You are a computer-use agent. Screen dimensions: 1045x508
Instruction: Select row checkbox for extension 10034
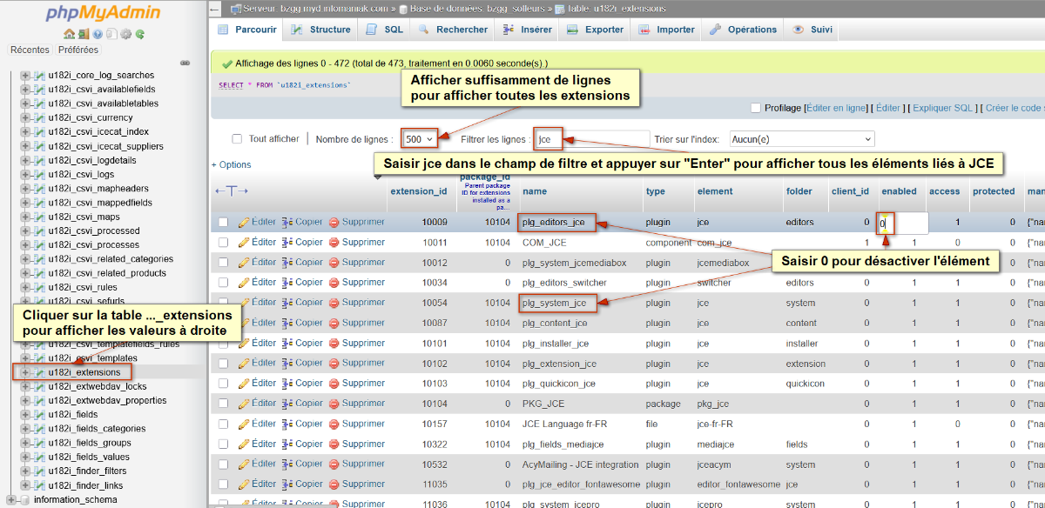point(224,283)
